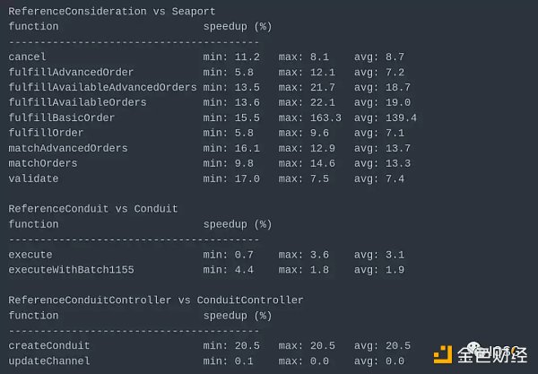This screenshot has height=374, width=538.
Task: Click the gold logo icon in the watermark
Action: [x=442, y=355]
